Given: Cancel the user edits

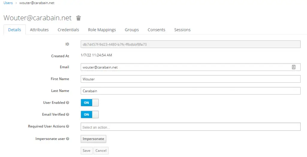Looking at the screenshot, I should pos(101,150).
